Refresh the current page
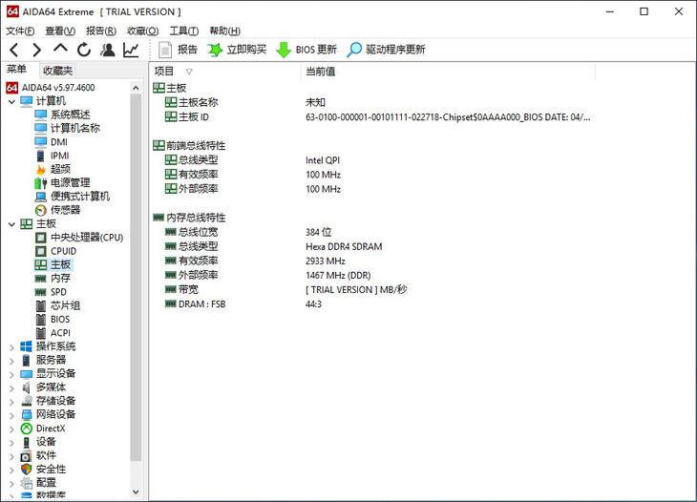Screen dimensions: 697x502 [84, 50]
